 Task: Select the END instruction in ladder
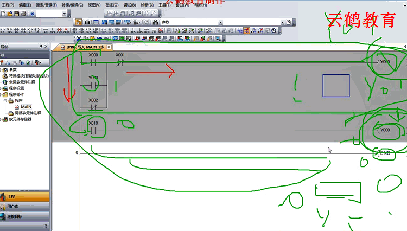point(384,153)
